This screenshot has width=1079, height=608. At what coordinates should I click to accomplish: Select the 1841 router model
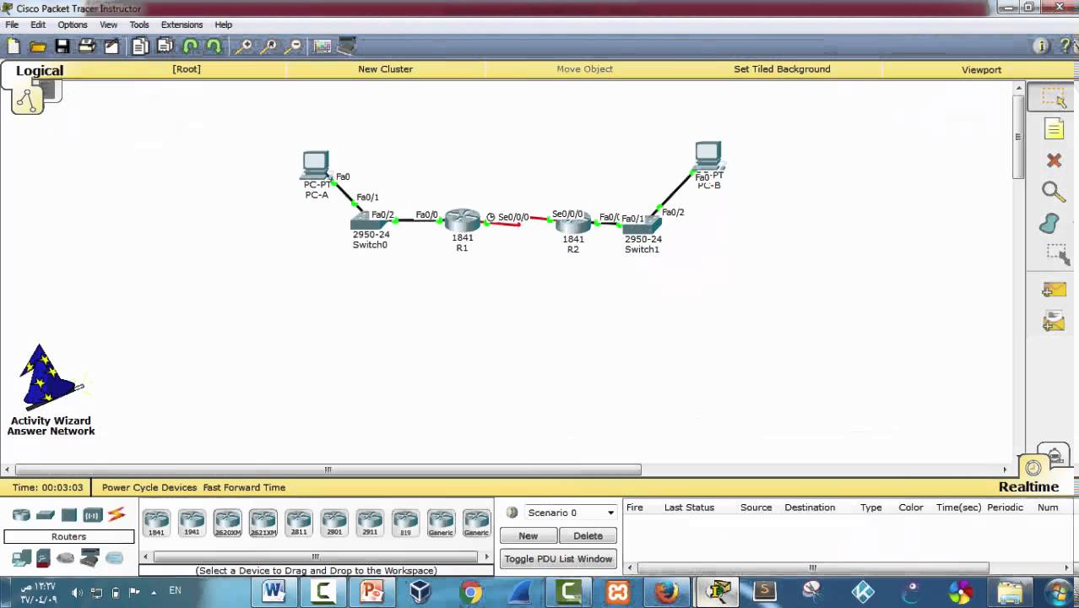tap(156, 523)
